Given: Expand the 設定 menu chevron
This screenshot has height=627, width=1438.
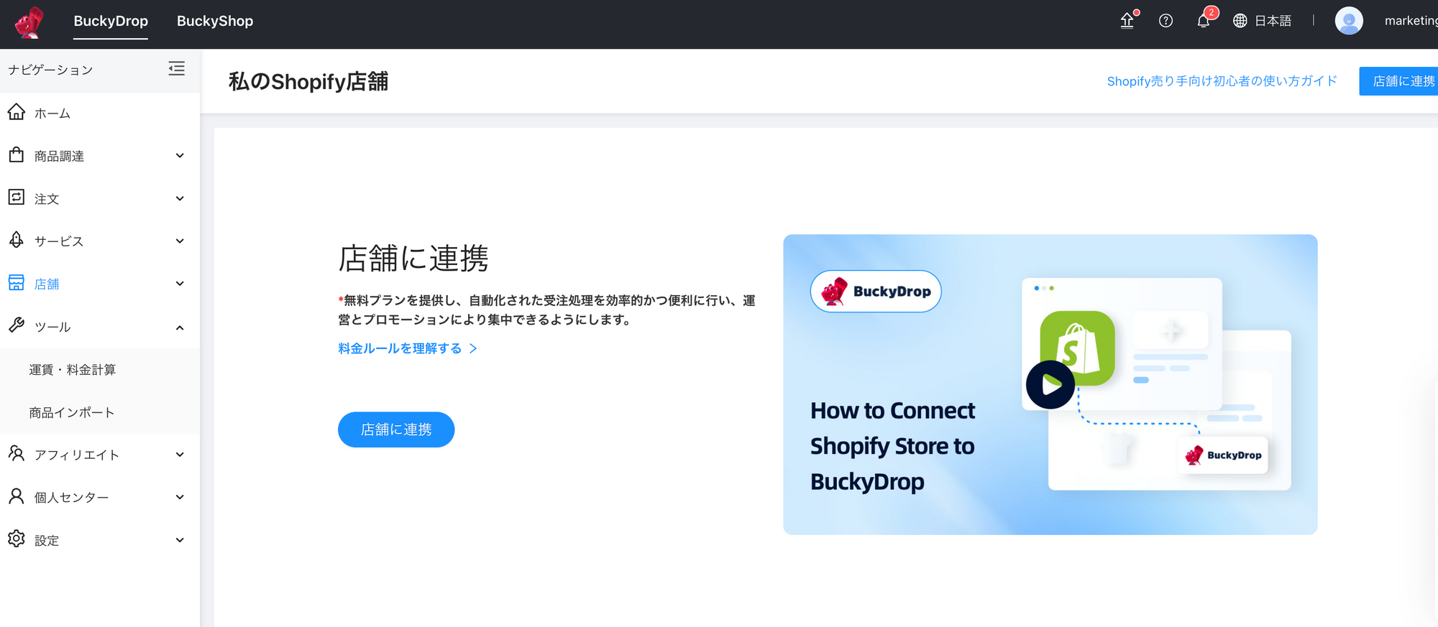Looking at the screenshot, I should tap(180, 539).
